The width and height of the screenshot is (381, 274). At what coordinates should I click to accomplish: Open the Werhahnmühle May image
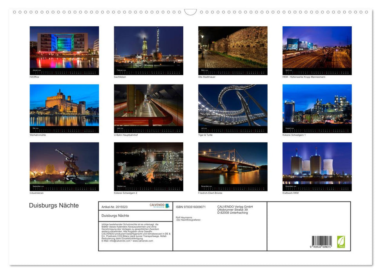click(64, 108)
